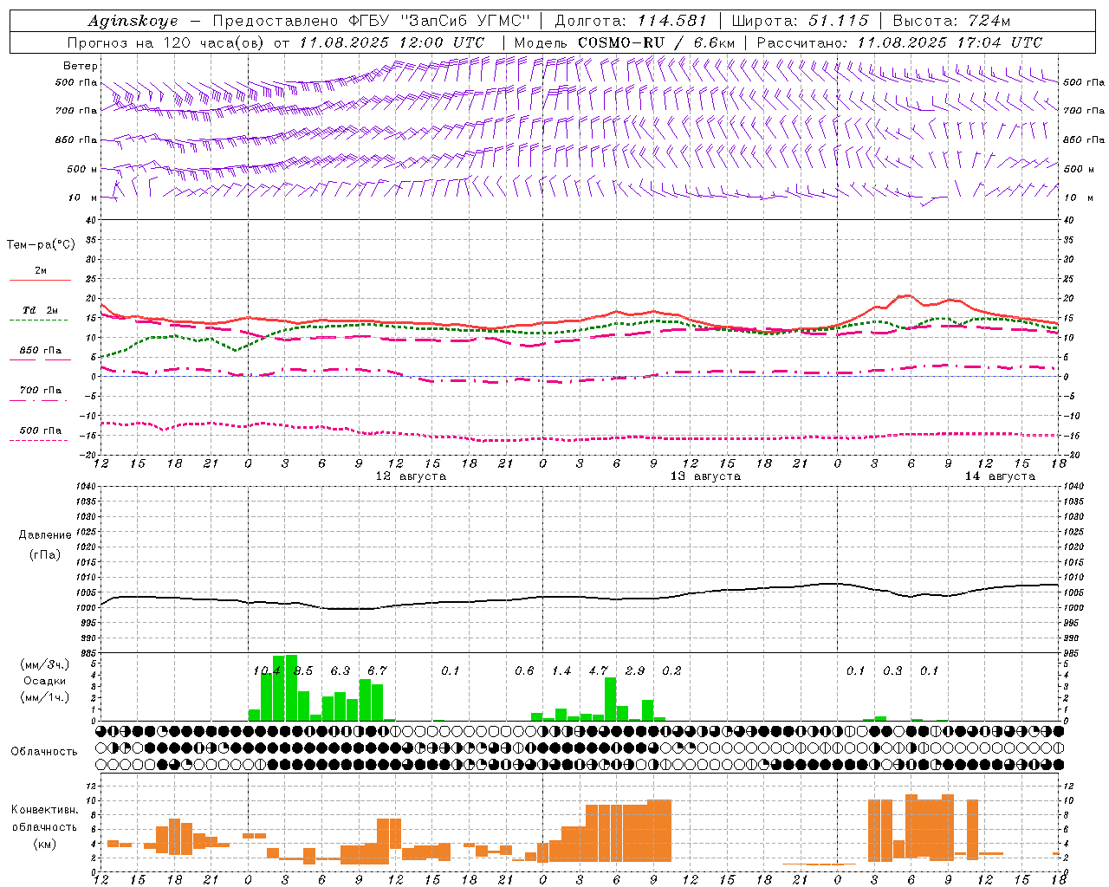Click the Облачность cloudiness label

pyautogui.click(x=44, y=752)
